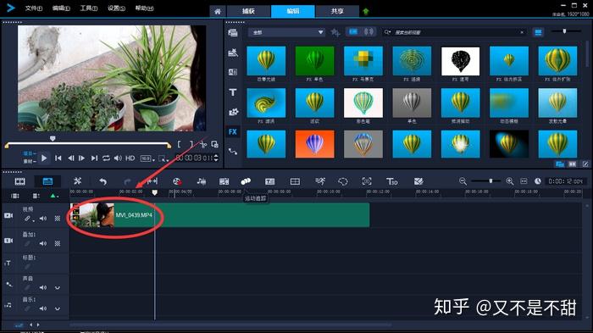Play the preview with the Play button
The height and width of the screenshot is (333, 593).
click(x=44, y=158)
